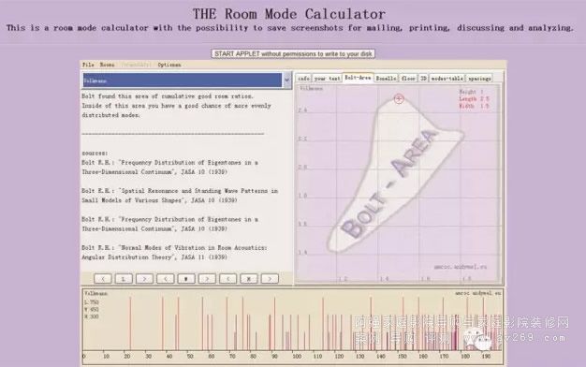
Task: Switch to the Bonello tab
Action: pos(386,78)
